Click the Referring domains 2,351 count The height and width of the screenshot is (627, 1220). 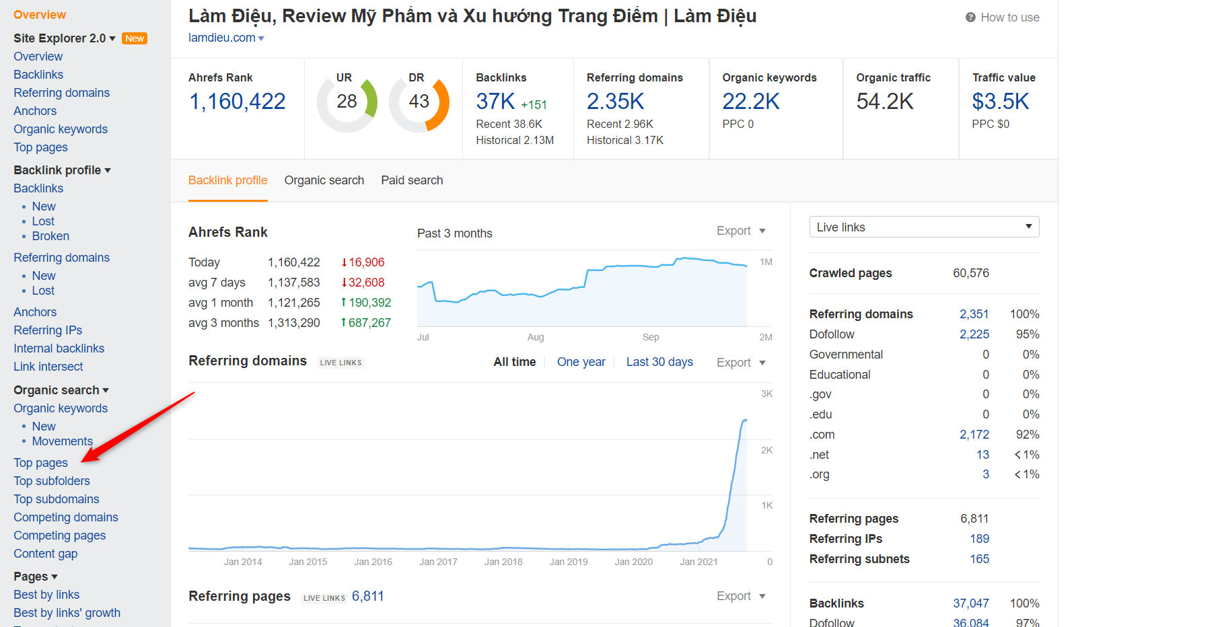(x=974, y=314)
